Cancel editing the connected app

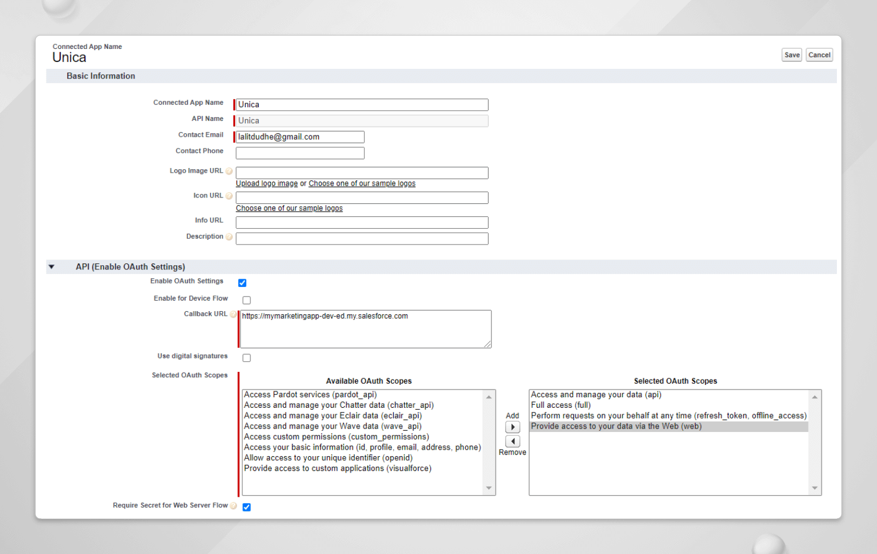819,54
